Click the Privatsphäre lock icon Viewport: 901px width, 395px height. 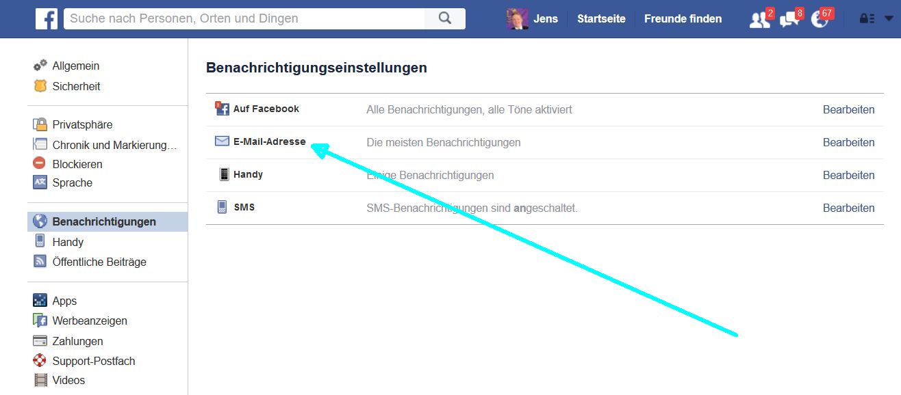pos(40,124)
